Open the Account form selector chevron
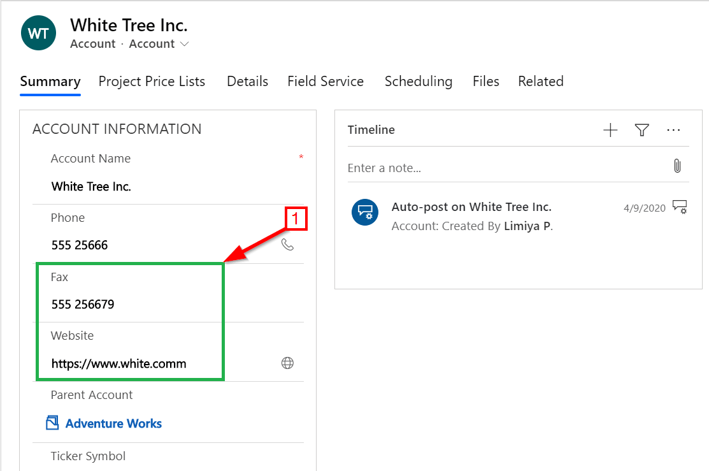Screen dimensions: 709x471 tap(184, 44)
